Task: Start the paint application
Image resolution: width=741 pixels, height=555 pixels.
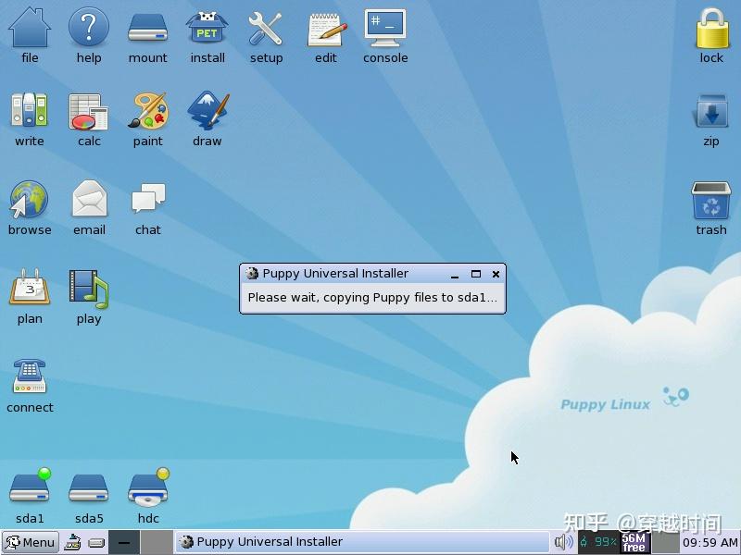Action: 147,113
